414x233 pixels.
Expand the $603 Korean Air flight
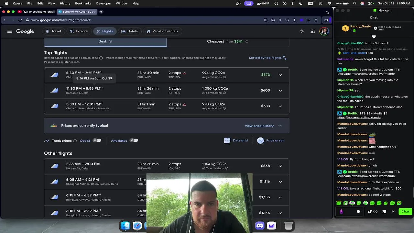pyautogui.click(x=280, y=90)
